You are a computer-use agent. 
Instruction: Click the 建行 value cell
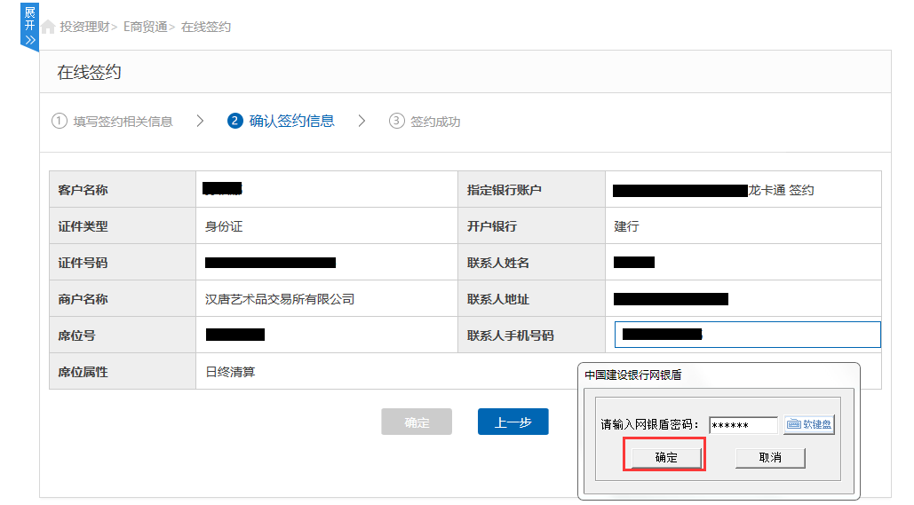[x=743, y=226]
